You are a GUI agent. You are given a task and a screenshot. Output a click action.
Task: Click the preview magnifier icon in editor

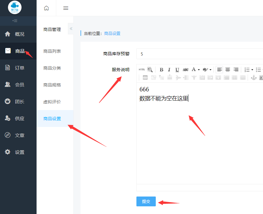click(150, 70)
